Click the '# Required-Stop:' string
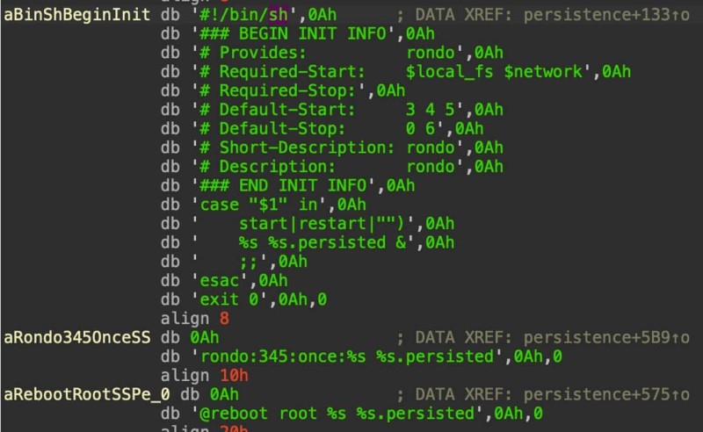This screenshot has width=703, height=432. [285, 90]
